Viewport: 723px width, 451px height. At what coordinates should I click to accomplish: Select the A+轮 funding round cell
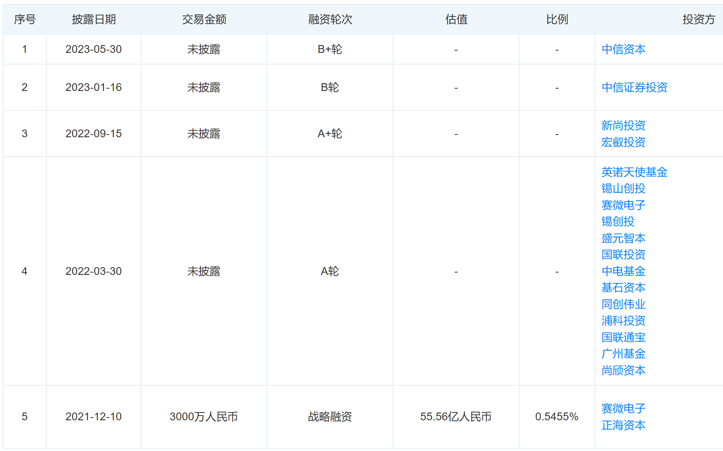point(330,134)
